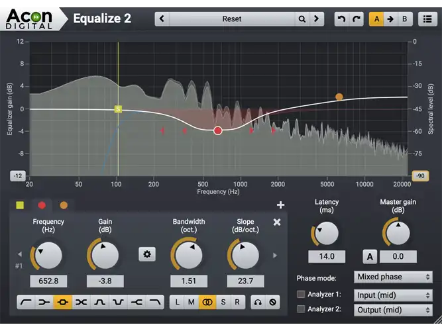Select the low shelf filter type
Viewport: 442px width, 331px height.
[44, 303]
